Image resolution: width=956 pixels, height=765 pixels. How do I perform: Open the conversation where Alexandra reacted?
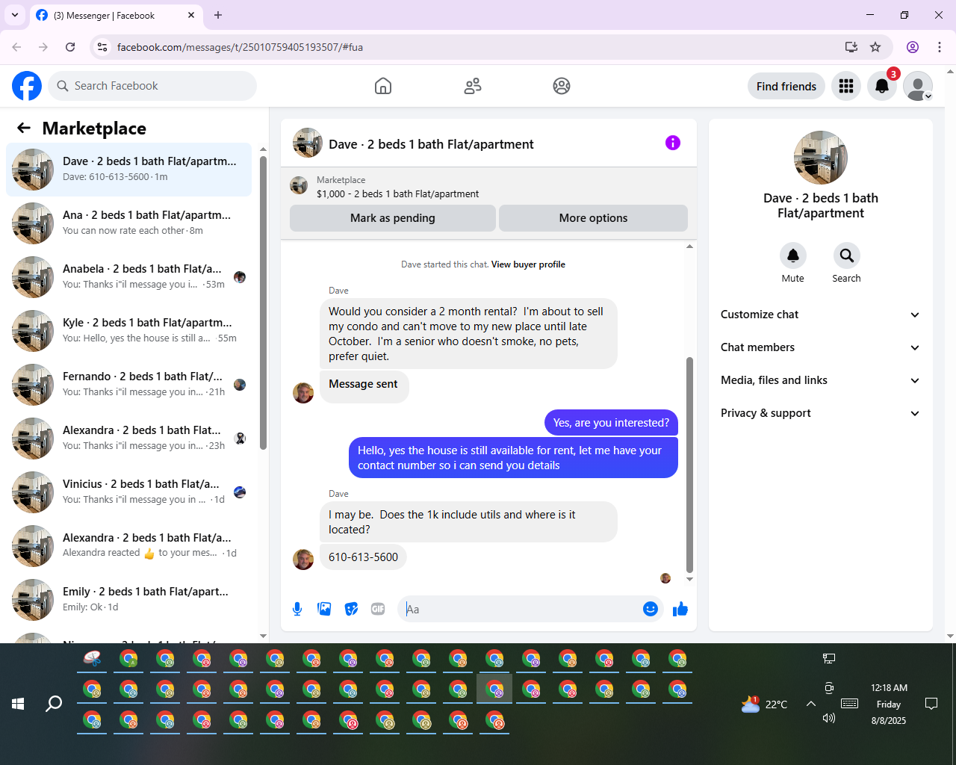click(128, 546)
